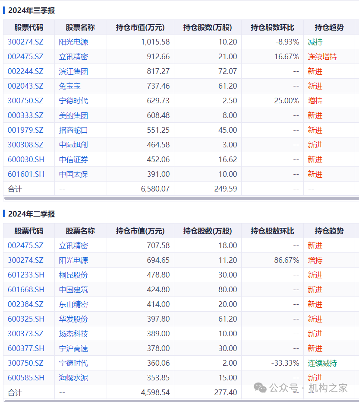The image size is (359, 402).
Task: Select percentage 25.00%
Action: [287, 101]
